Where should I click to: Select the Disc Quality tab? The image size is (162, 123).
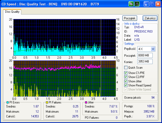pyautogui.click(x=12, y=12)
